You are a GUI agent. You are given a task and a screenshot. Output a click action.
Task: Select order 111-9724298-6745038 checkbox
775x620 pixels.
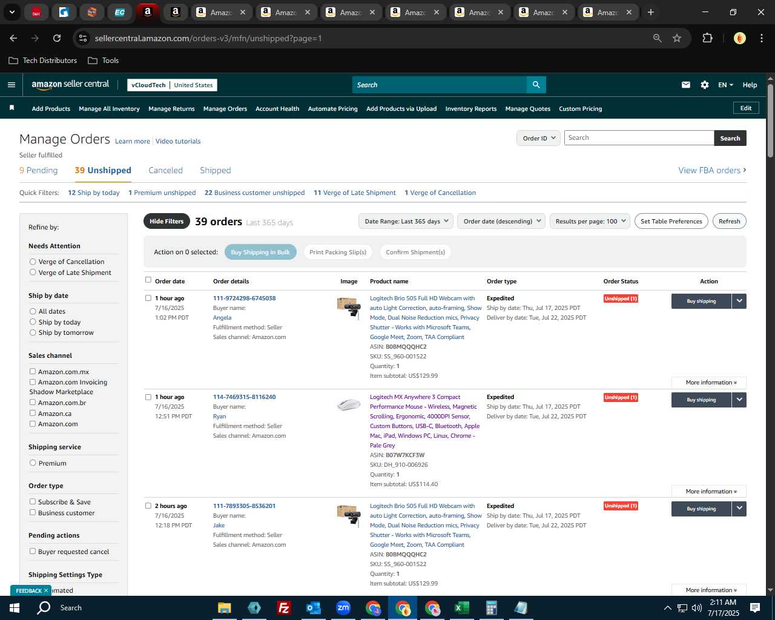pos(148,298)
